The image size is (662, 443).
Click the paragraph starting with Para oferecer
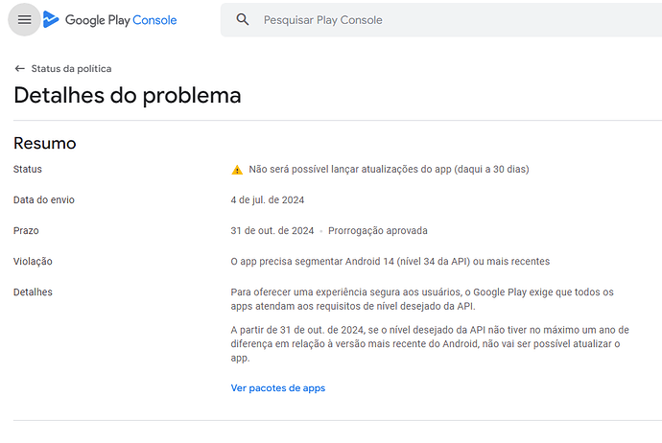point(422,298)
